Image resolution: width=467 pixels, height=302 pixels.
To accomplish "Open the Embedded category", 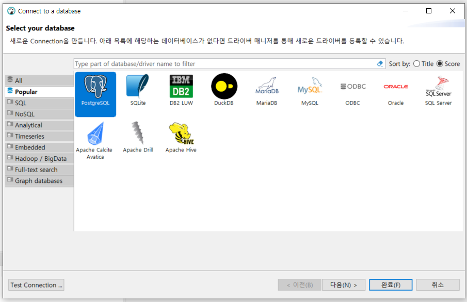I will coord(40,147).
